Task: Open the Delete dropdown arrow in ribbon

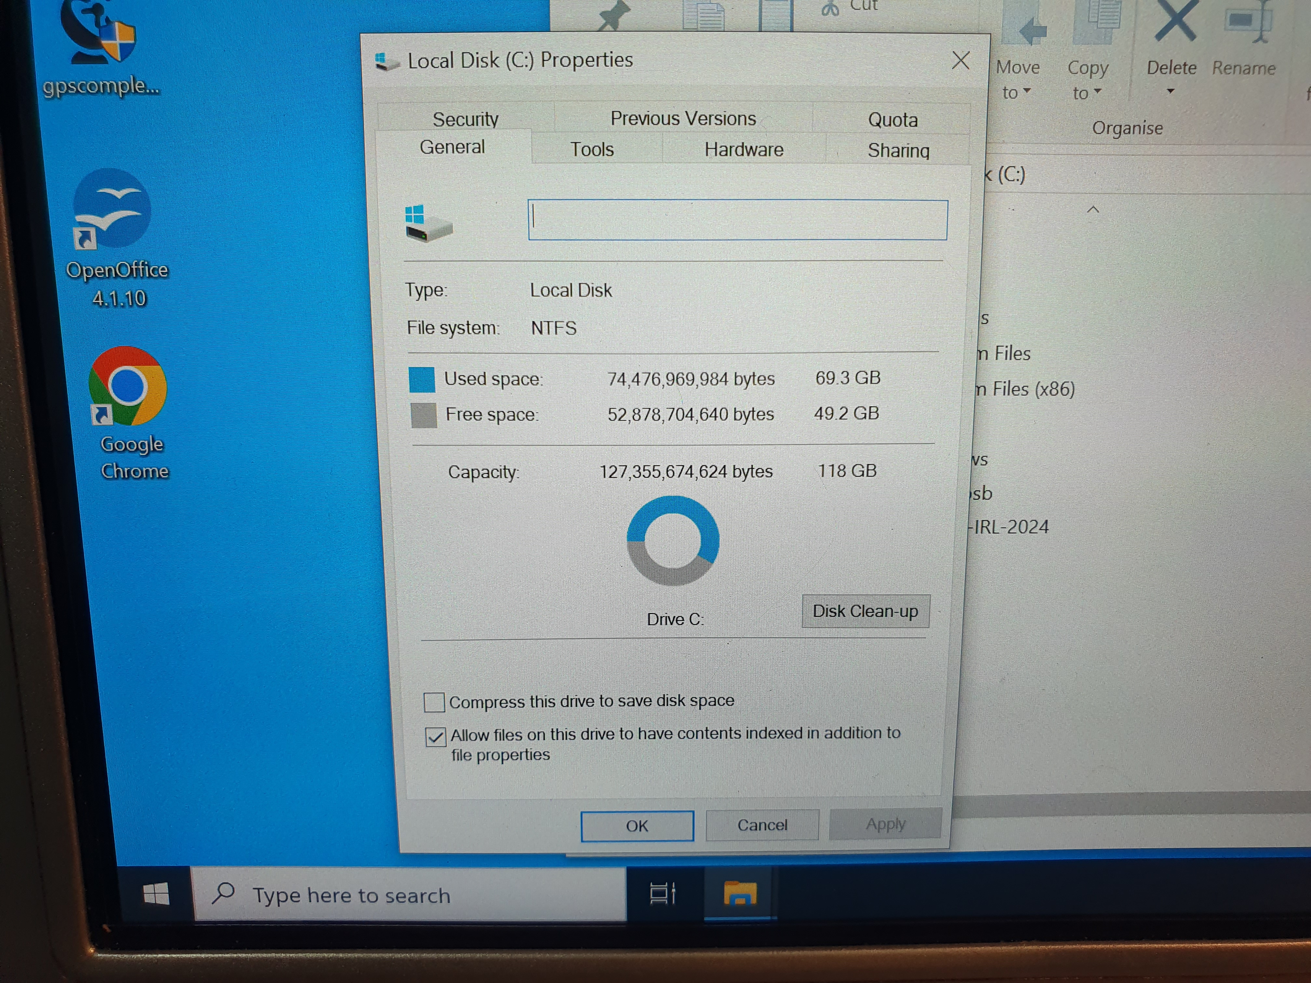Action: coord(1171,91)
